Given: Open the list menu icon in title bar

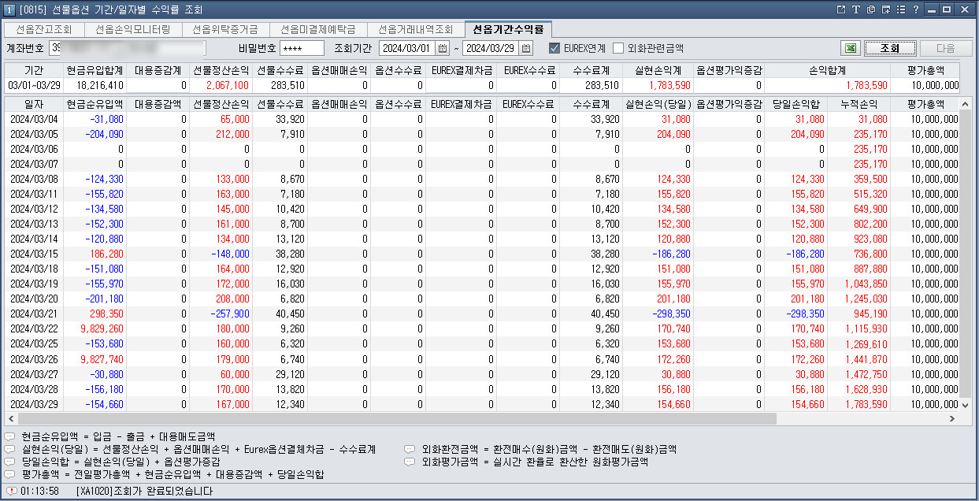Looking at the screenshot, I should [x=901, y=9].
